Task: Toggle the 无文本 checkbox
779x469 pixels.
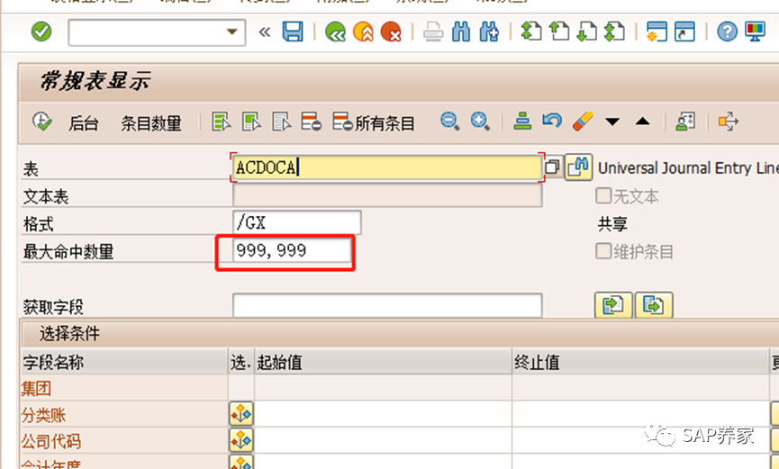Action: pos(603,195)
